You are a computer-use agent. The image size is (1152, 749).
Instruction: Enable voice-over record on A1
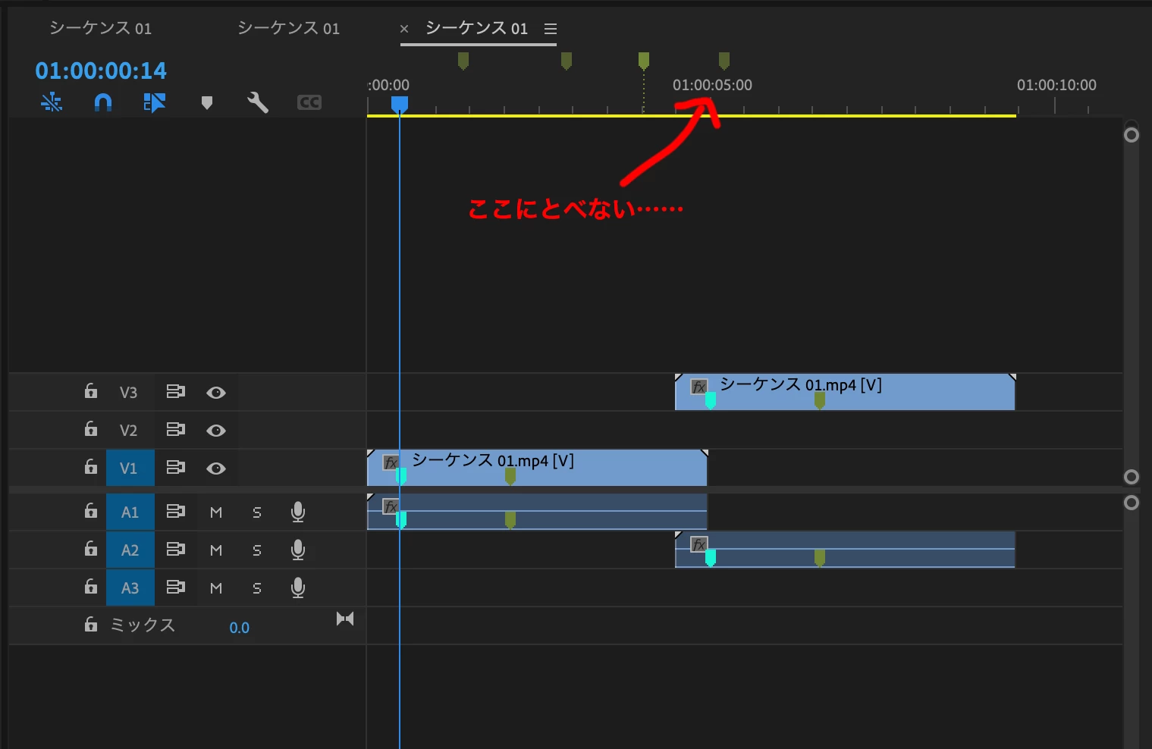(298, 512)
